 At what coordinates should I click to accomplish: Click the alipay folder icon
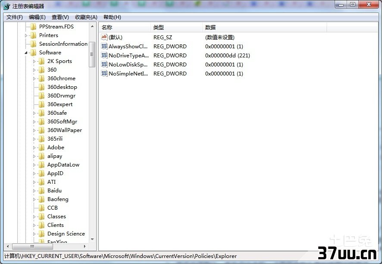pos(42,156)
